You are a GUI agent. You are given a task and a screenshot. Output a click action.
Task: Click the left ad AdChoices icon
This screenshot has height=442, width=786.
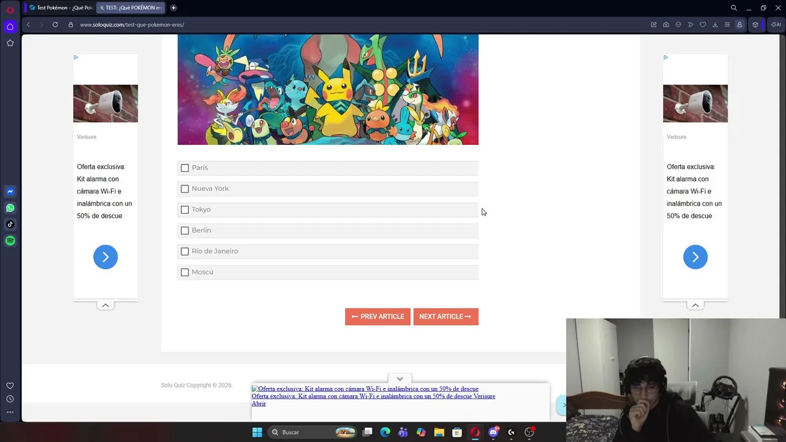(x=76, y=57)
